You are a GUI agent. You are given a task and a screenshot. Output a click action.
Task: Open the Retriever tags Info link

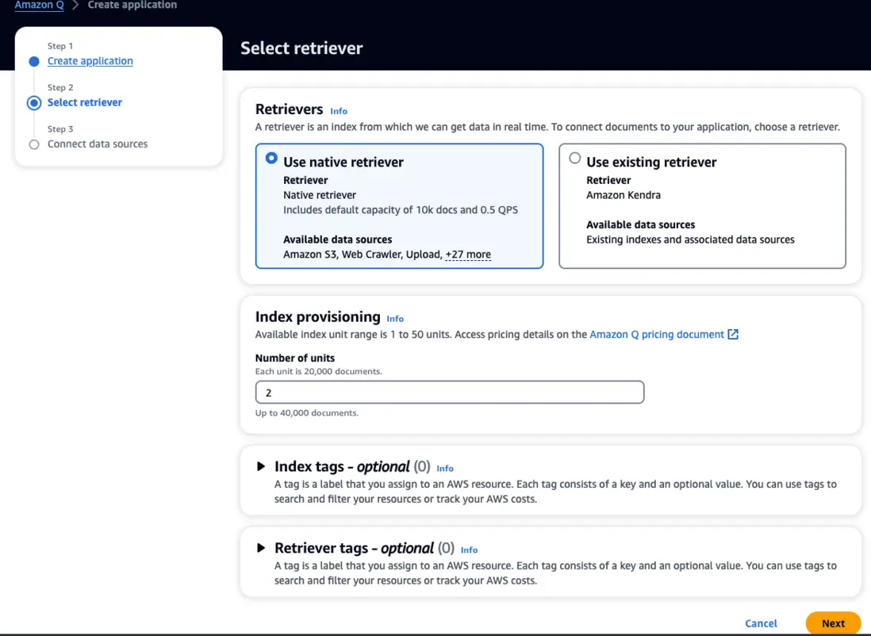click(469, 550)
